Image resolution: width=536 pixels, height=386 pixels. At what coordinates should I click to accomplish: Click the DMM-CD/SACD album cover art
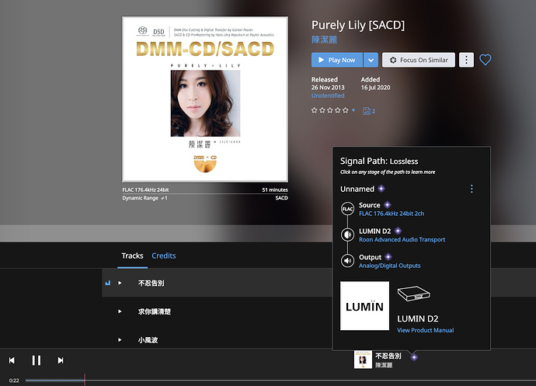click(205, 99)
